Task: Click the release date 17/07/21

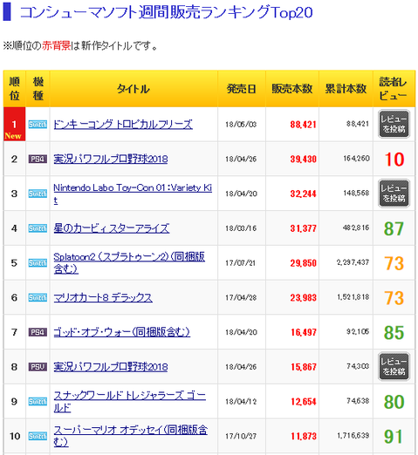Action: point(240,263)
